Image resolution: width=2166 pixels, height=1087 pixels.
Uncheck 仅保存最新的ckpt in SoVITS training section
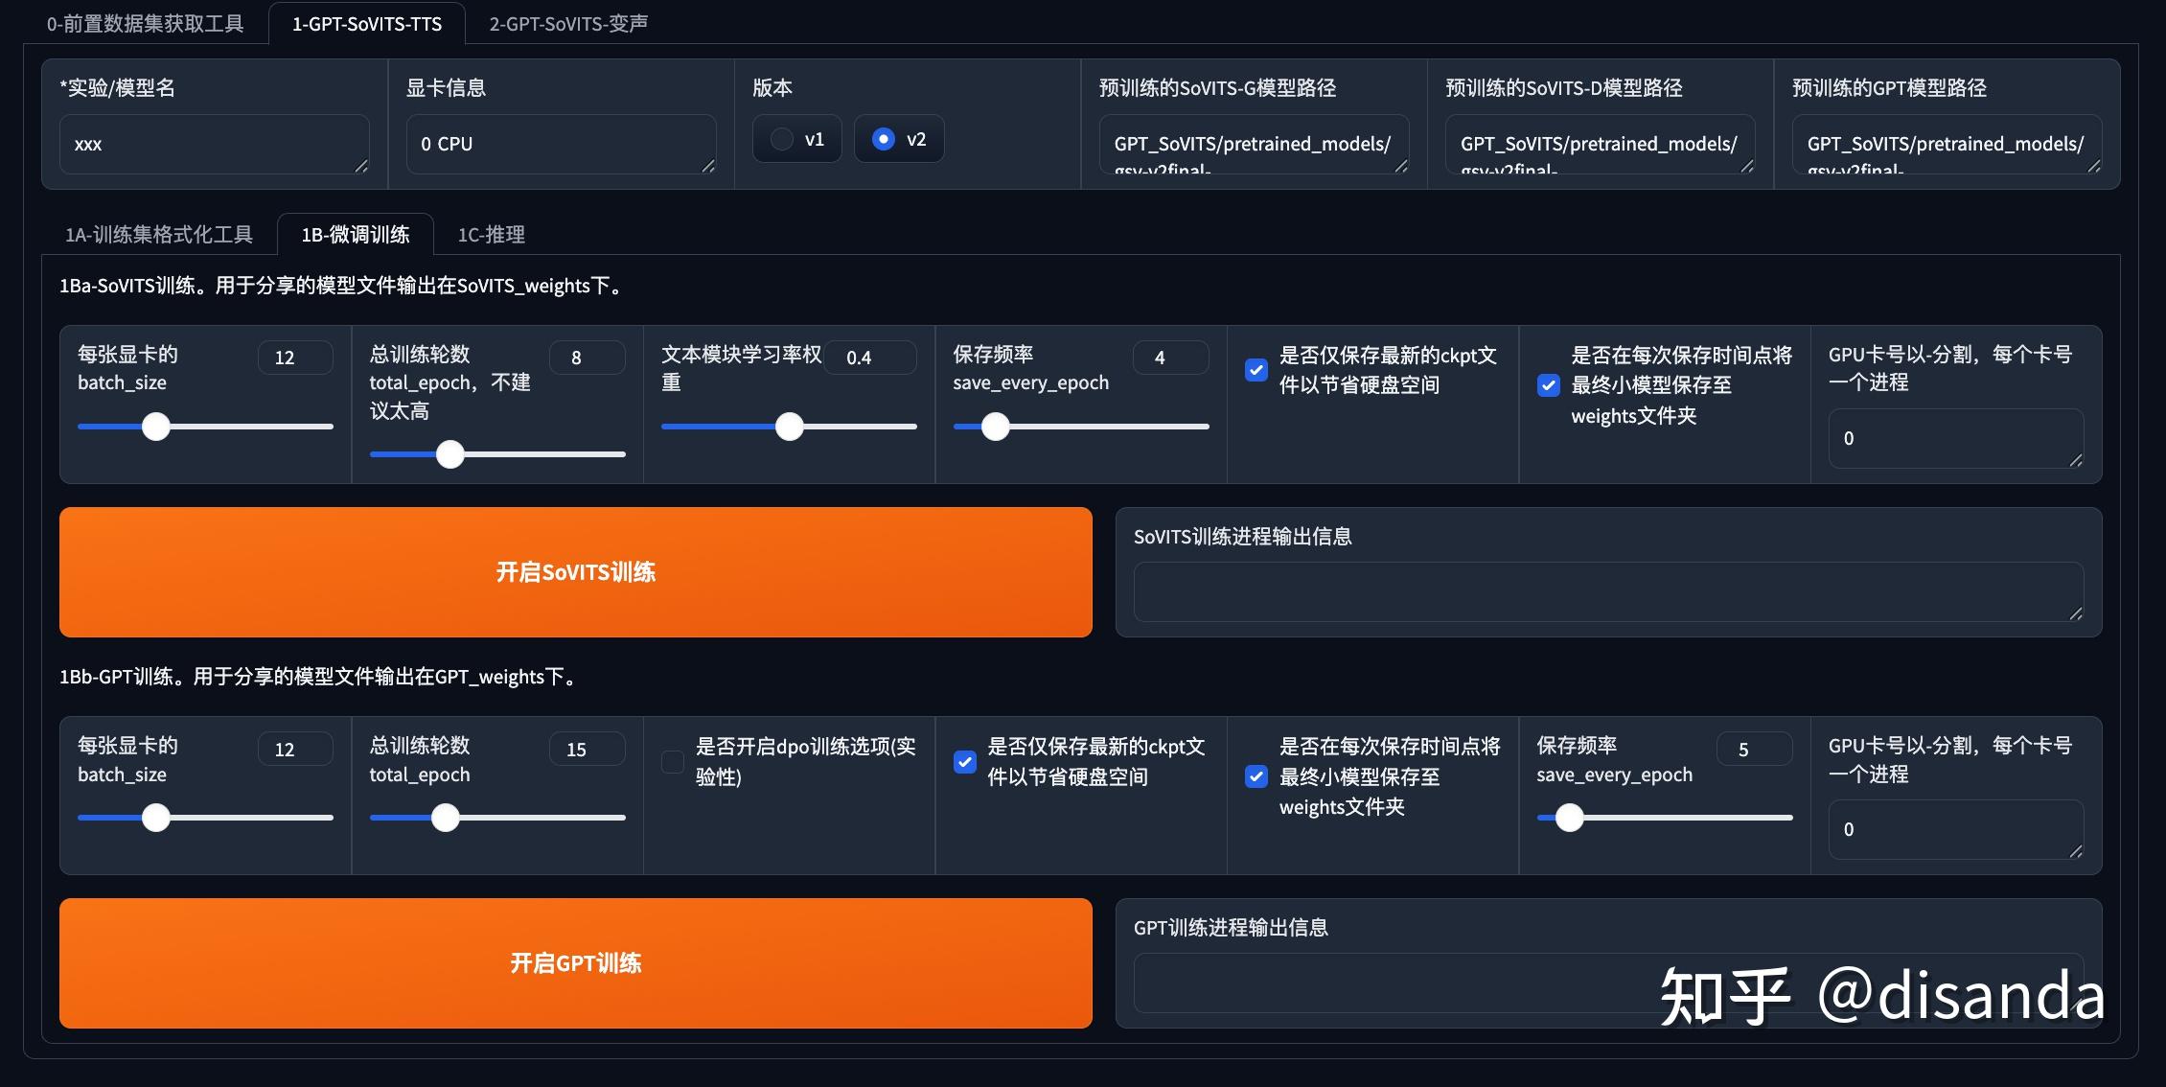pyautogui.click(x=1256, y=370)
